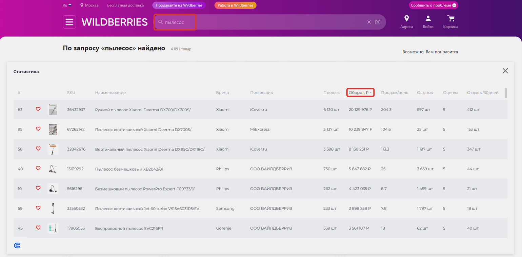The height and width of the screenshot is (257, 522).
Task: Click stock value 3 659 шт
Action: coord(425,169)
